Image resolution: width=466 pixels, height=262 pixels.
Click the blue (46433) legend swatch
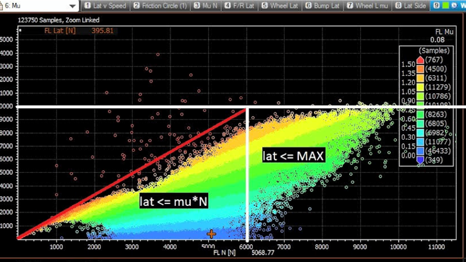pyautogui.click(x=420, y=151)
